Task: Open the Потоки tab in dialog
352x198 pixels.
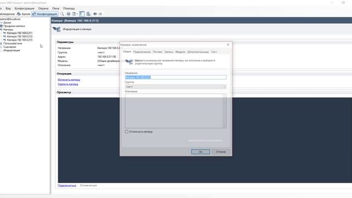Action: (157, 52)
